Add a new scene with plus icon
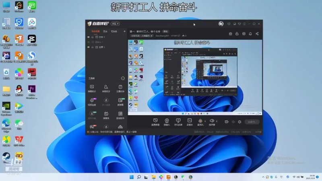 coord(124,31)
